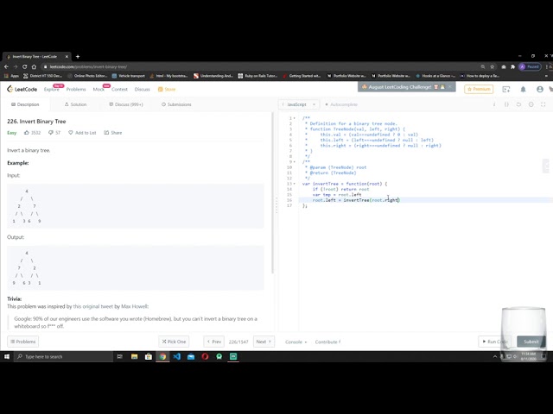The width and height of the screenshot is (553, 414).
Task: Click the LeetCode logo
Action: click(22, 89)
